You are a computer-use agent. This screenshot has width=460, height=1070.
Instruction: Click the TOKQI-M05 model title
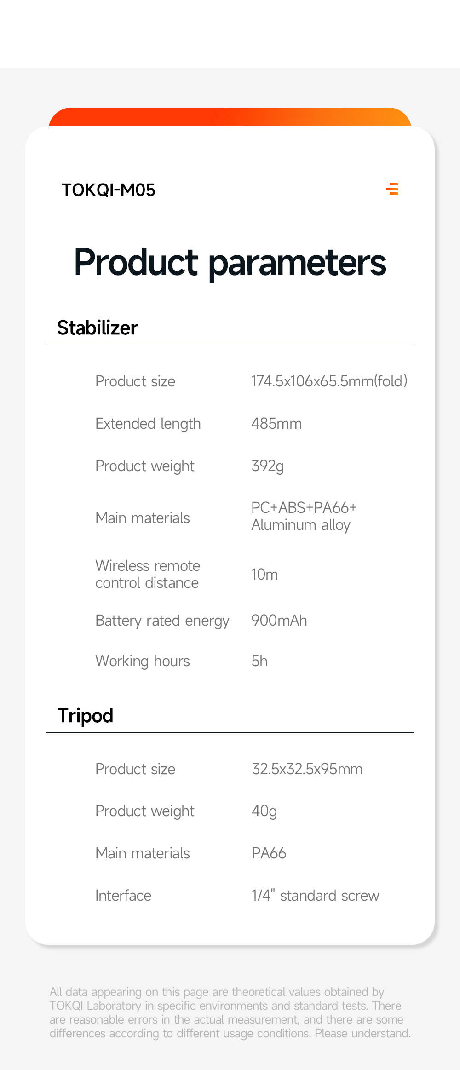(109, 190)
